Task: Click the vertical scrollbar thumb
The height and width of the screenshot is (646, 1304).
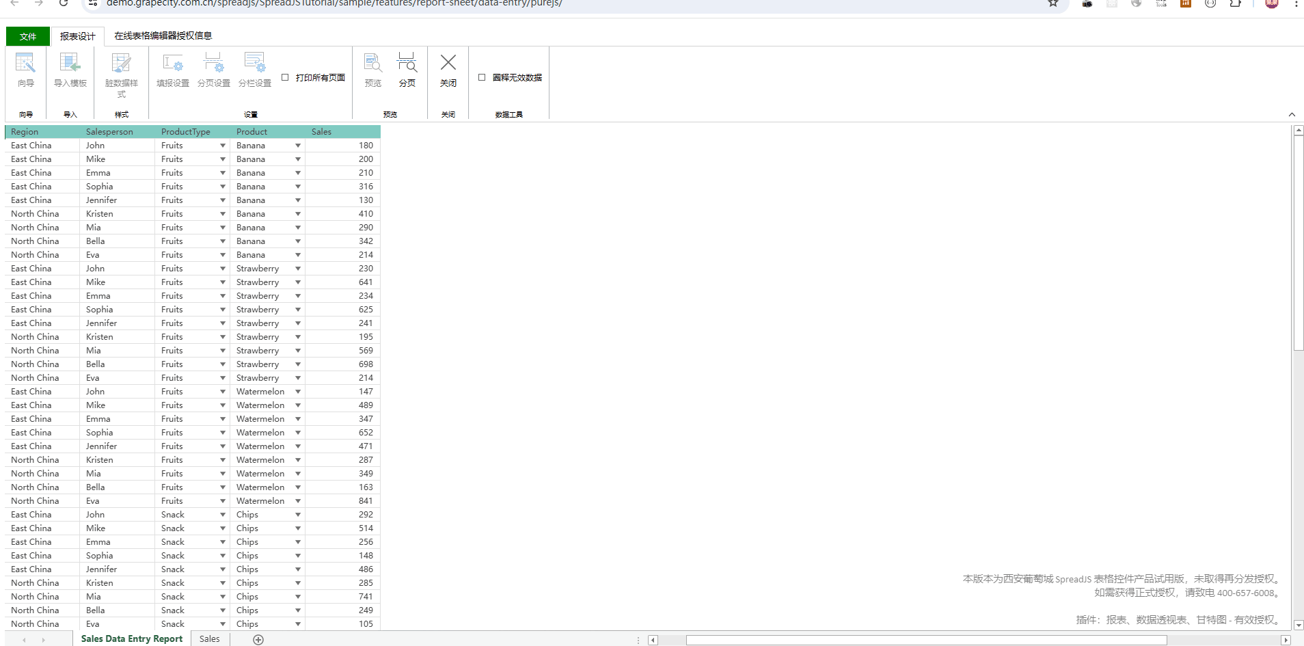Action: [1299, 243]
